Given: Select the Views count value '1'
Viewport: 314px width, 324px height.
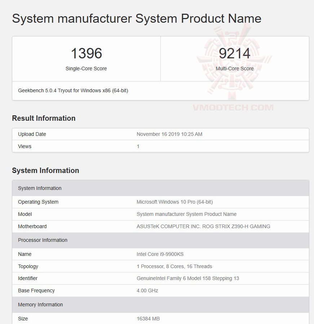Looking at the screenshot, I should (x=138, y=146).
